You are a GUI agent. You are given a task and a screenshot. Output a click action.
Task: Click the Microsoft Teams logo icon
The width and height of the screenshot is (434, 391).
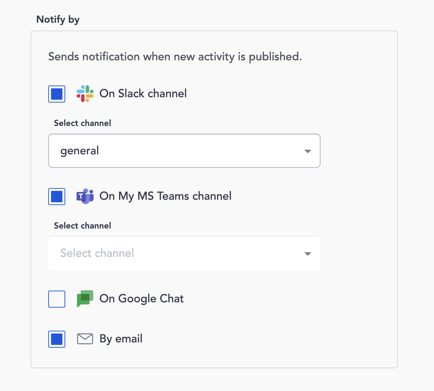point(85,196)
